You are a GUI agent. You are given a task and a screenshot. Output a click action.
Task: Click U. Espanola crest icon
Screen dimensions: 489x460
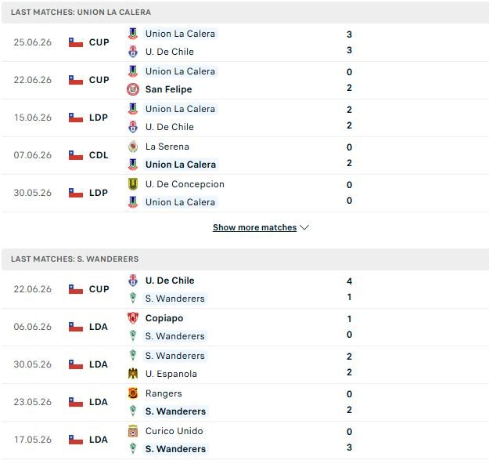(133, 374)
